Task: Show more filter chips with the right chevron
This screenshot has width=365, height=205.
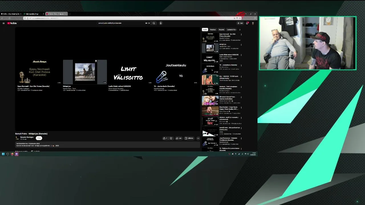Action: tap(240, 30)
